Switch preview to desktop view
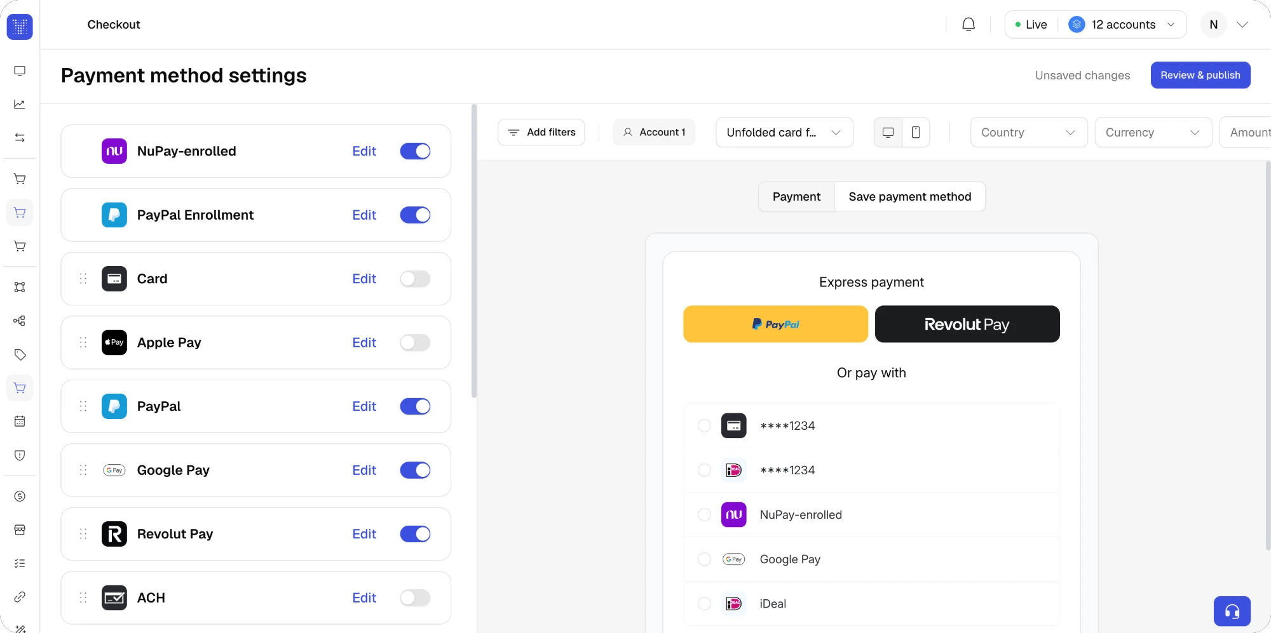Screen dimensions: 1271x633 click(x=888, y=132)
